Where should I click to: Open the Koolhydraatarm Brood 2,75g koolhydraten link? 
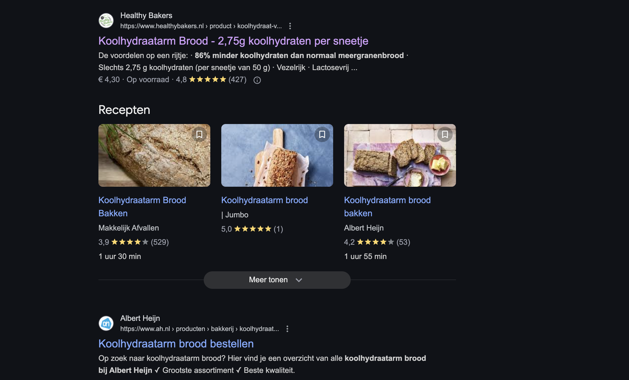[233, 41]
